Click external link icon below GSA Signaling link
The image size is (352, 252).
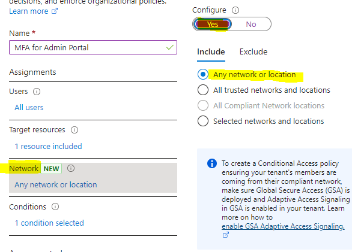[x=226, y=235]
